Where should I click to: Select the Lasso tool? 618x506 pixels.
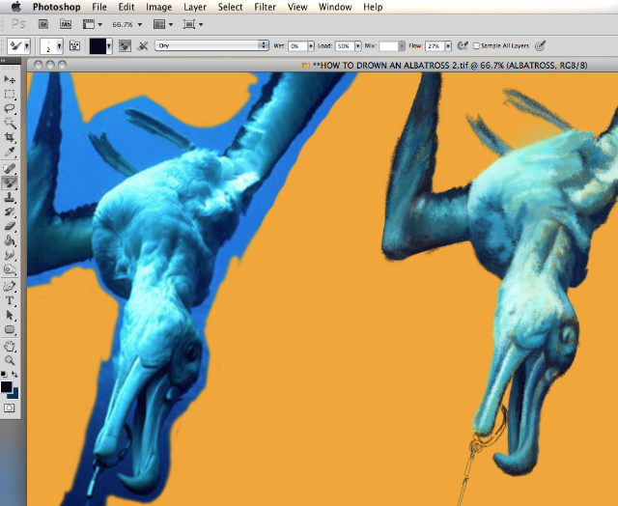coord(10,108)
